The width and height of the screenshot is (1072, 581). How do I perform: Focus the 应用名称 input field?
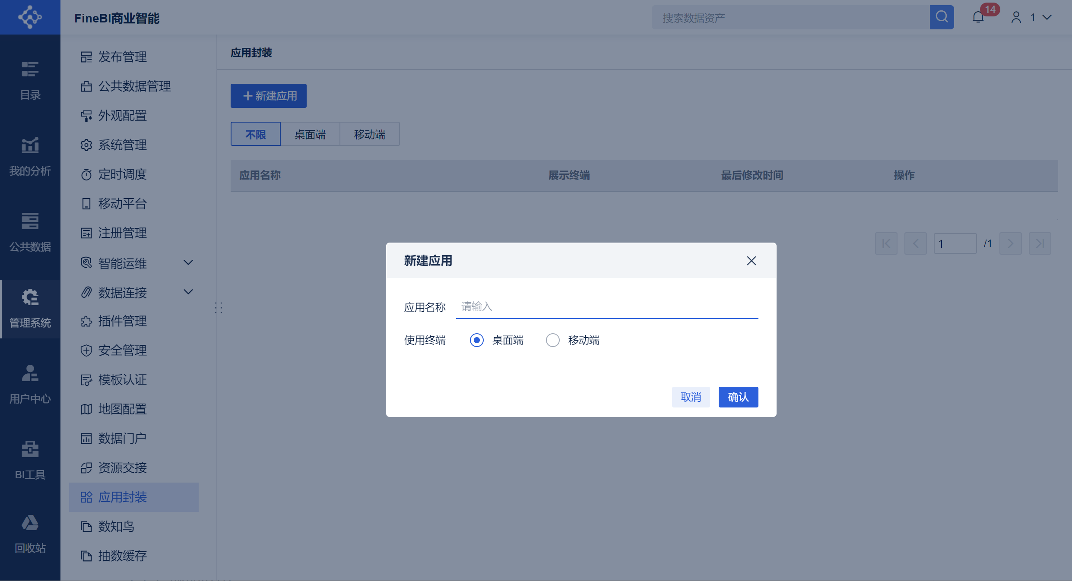607,307
